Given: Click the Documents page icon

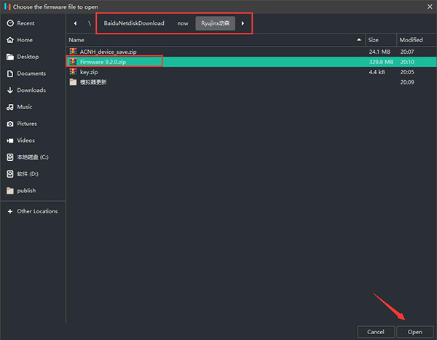Looking at the screenshot, I should (x=10, y=74).
